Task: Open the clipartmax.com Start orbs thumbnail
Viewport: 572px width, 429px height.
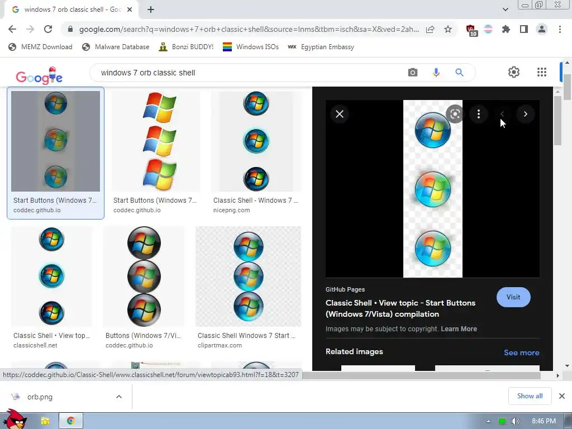Action: [248, 276]
